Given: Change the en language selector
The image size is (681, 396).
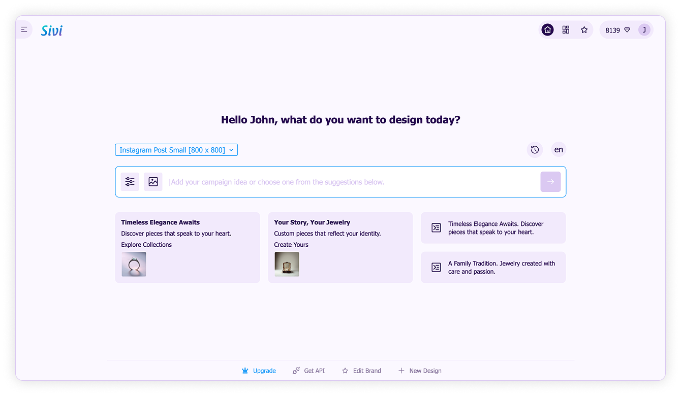Looking at the screenshot, I should [559, 150].
